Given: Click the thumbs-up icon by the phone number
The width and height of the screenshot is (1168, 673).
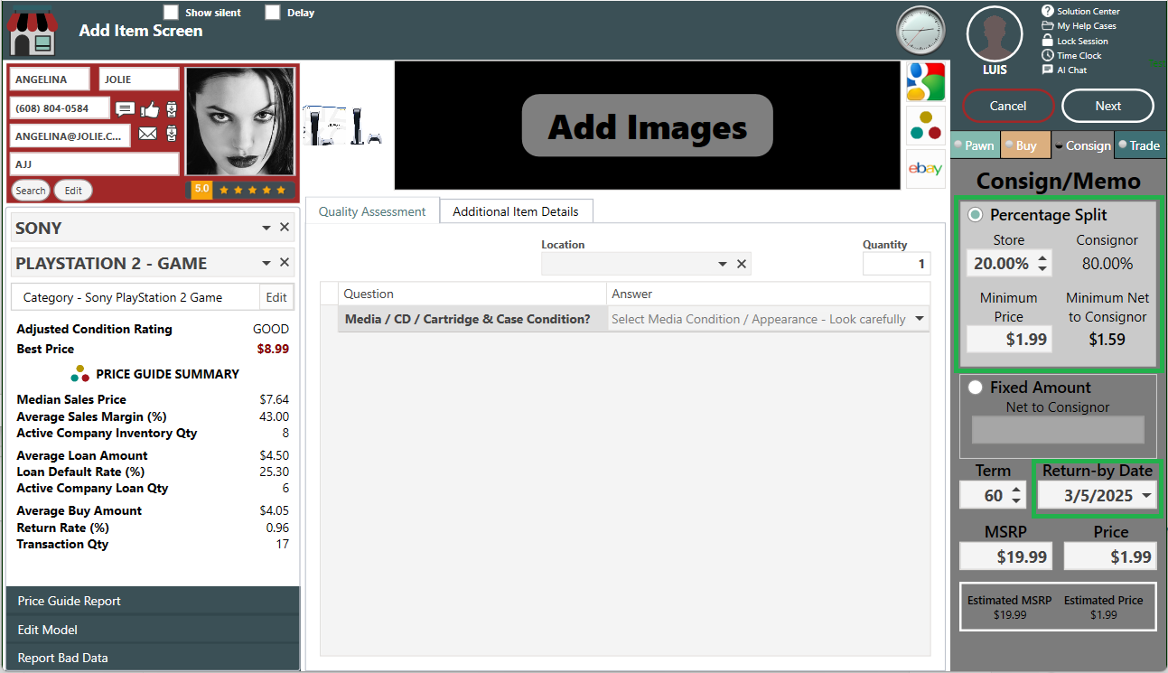Looking at the screenshot, I should [150, 109].
